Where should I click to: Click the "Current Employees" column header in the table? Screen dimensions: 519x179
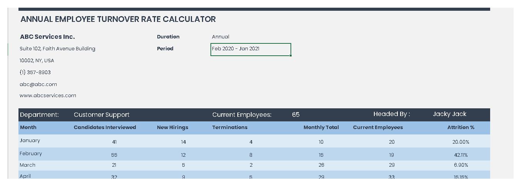(x=378, y=128)
